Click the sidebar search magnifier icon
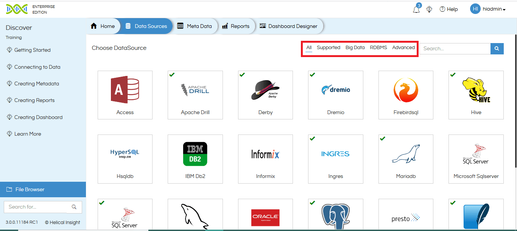This screenshot has height=232, width=517. point(74,207)
